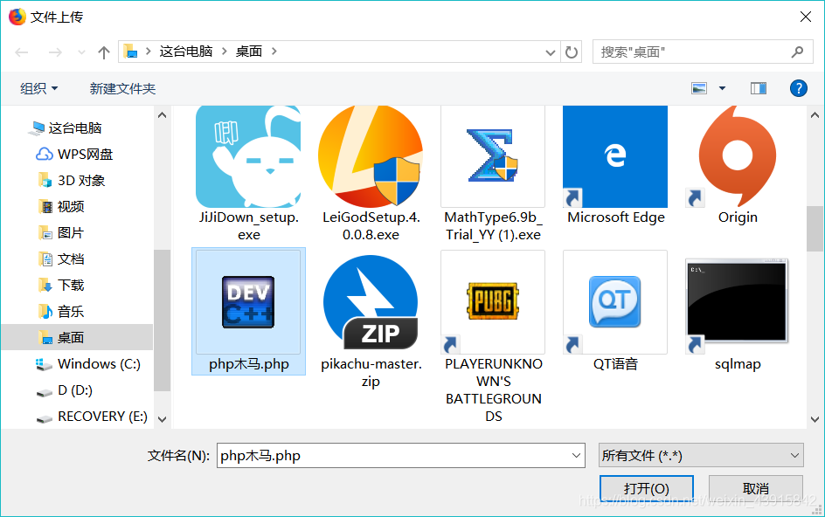Select 这台电脑 in navigation tree

tap(77, 128)
